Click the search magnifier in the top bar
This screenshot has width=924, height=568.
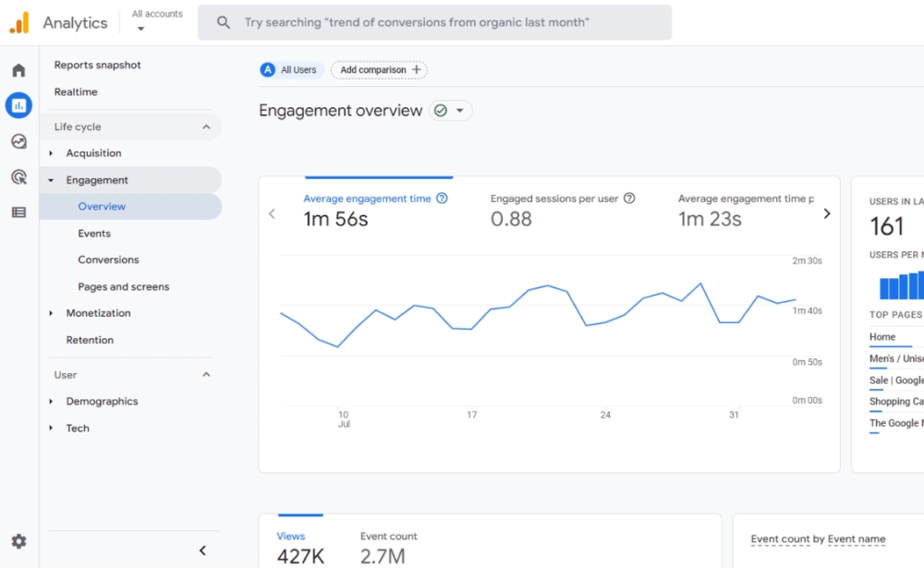pyautogui.click(x=223, y=22)
